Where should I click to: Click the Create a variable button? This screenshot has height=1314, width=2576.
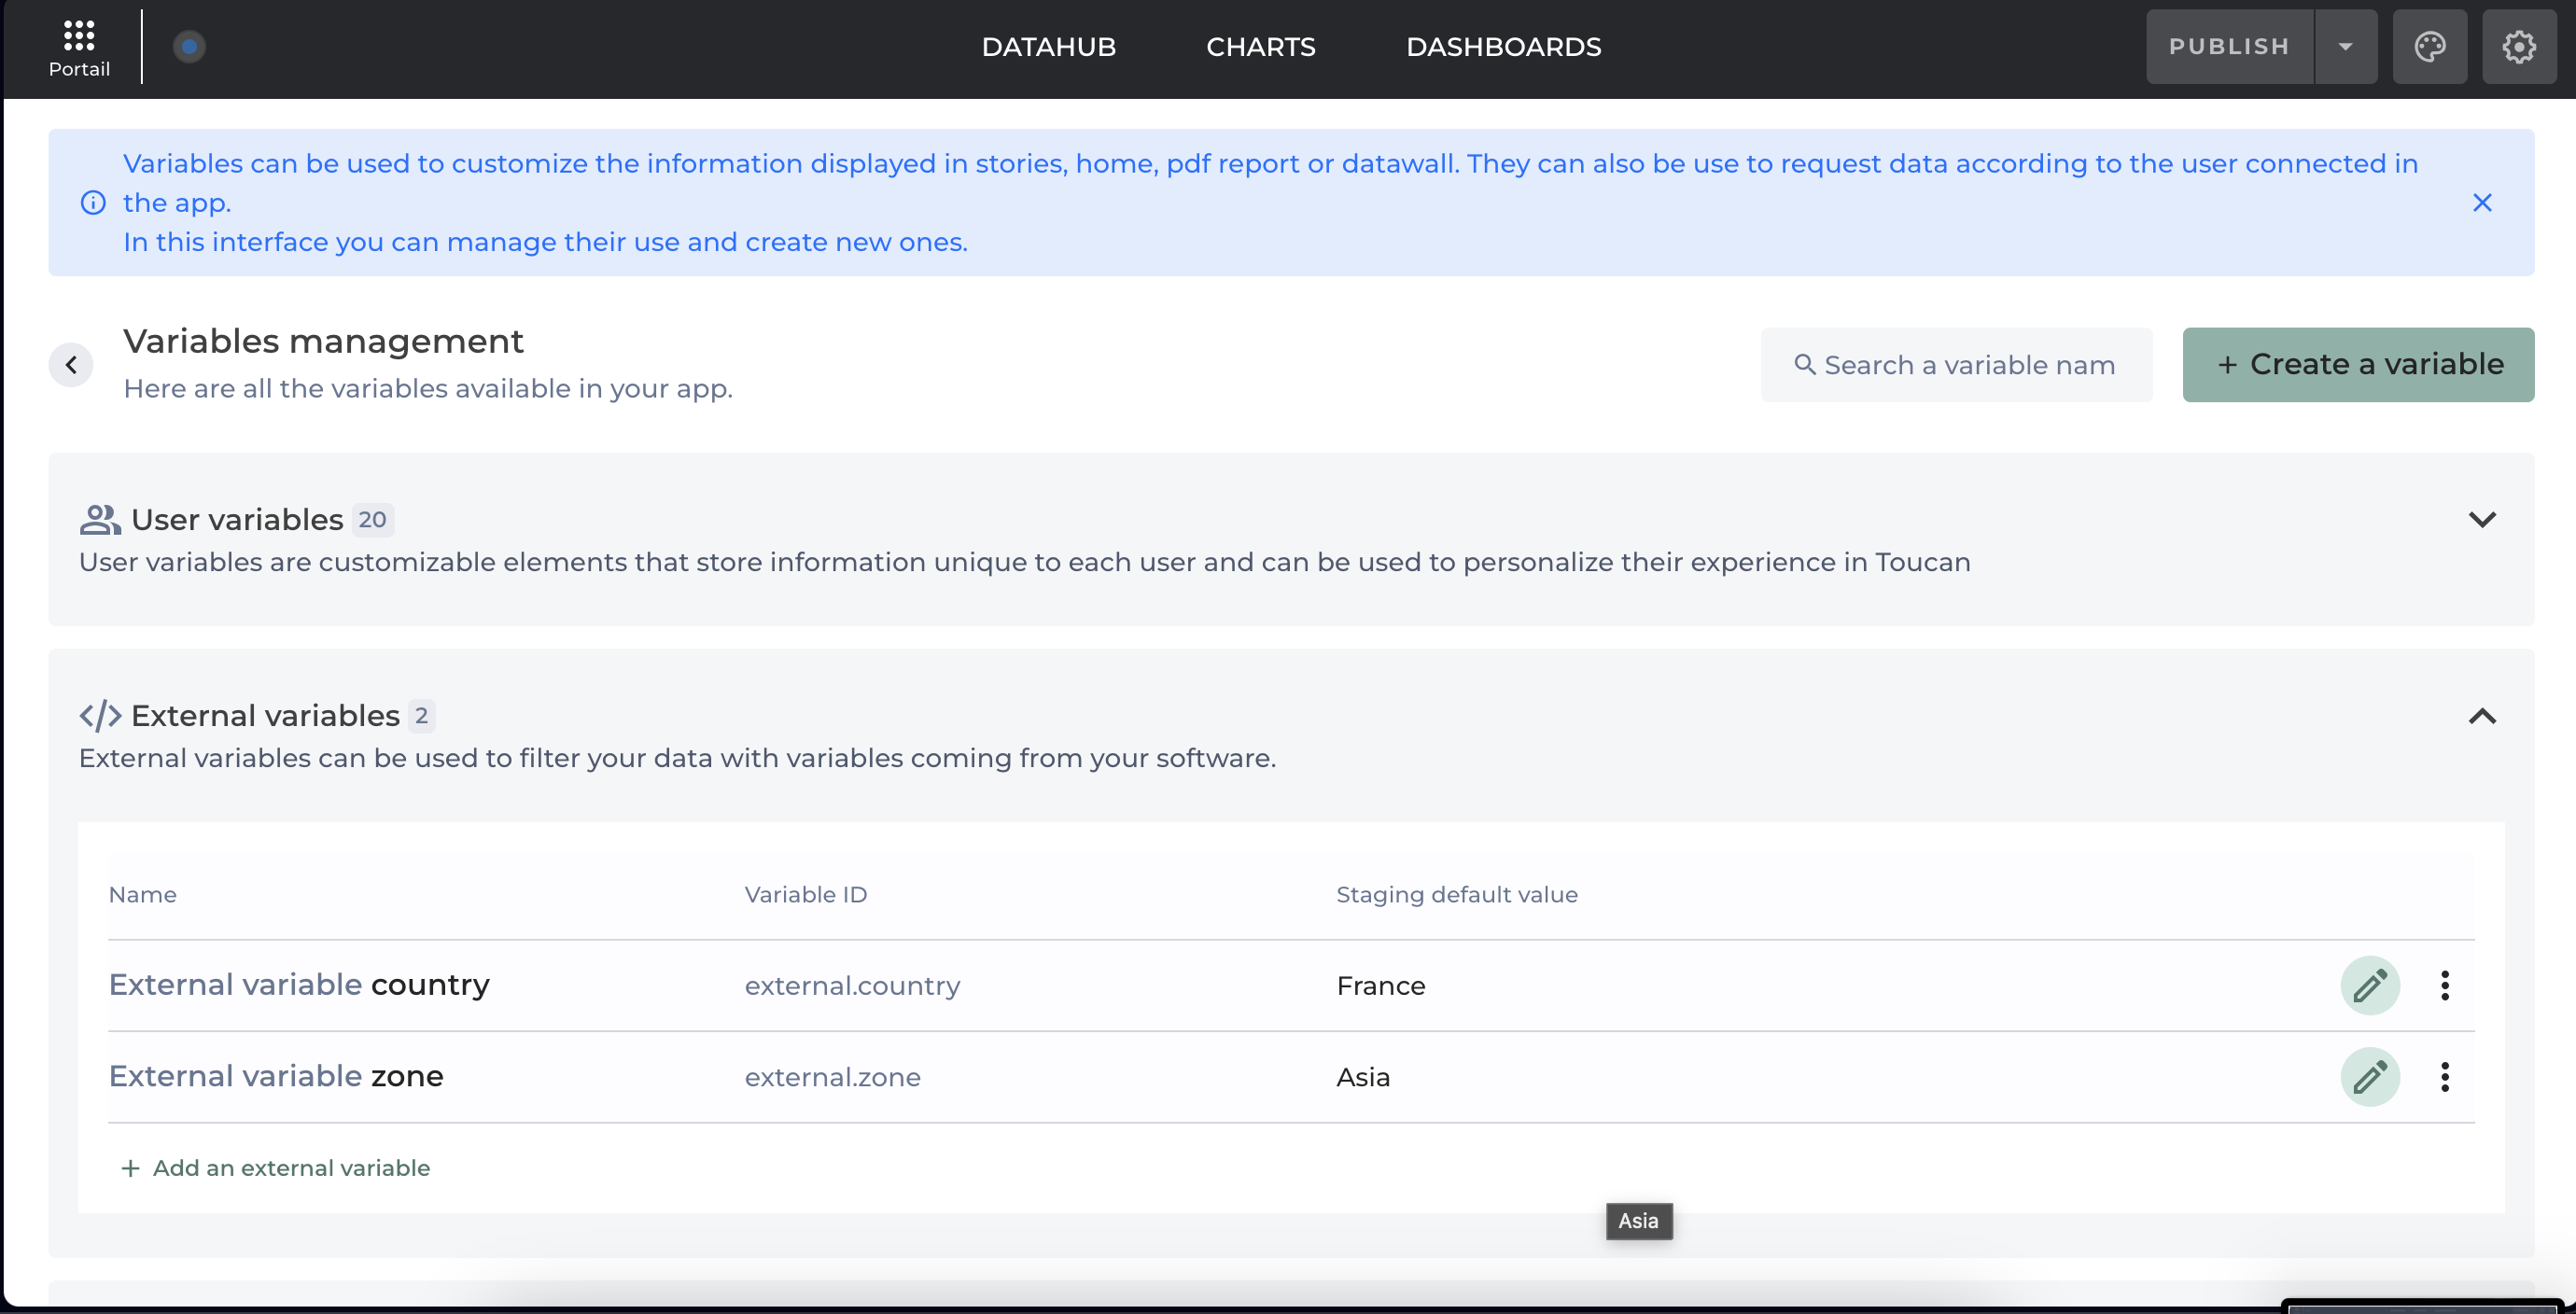[x=2357, y=365]
